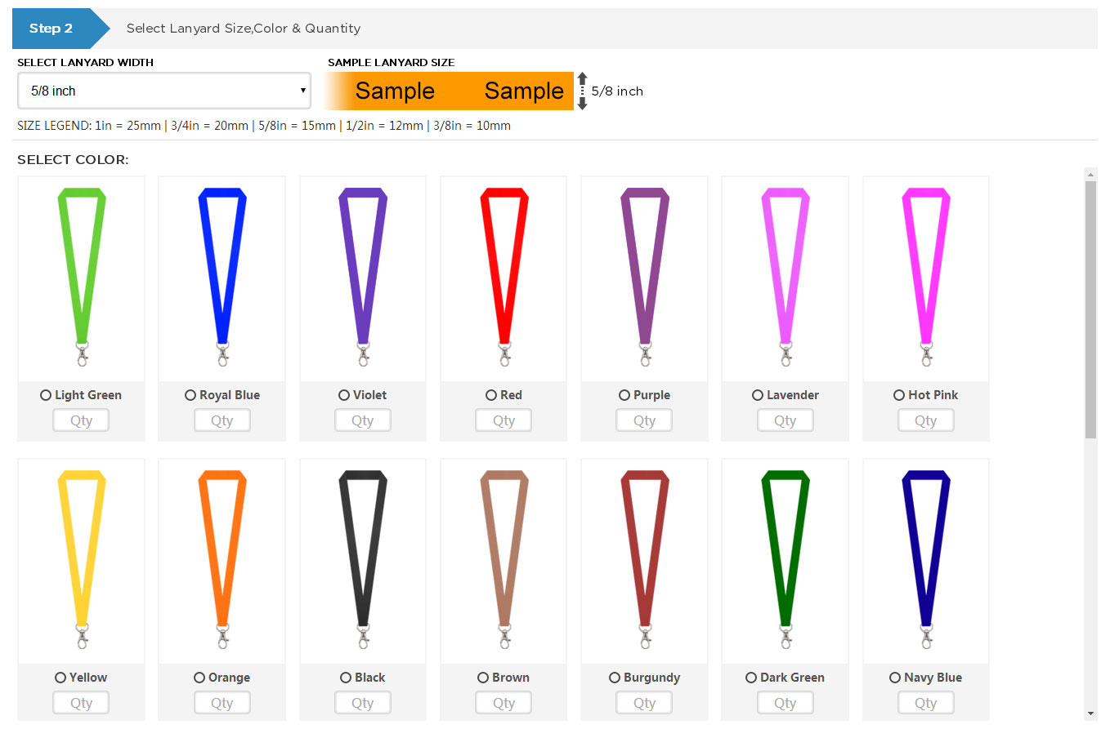Click the scrollbar down arrow
Screen dimensions: 1110x729
[1090, 713]
